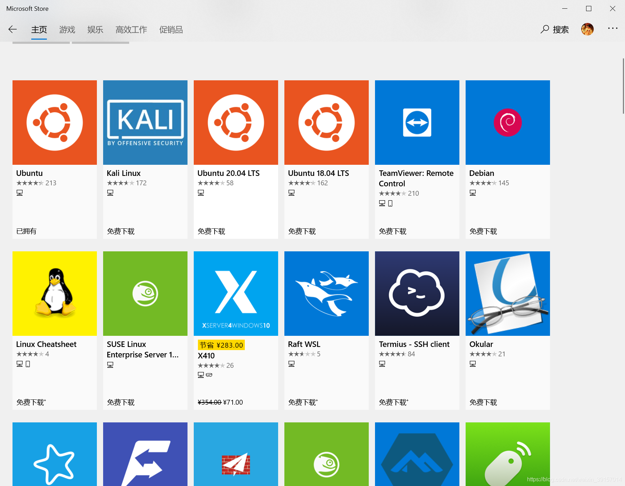Click the mobile device icon under TeamViewer
Screen dimensions: 625x486
390,203
